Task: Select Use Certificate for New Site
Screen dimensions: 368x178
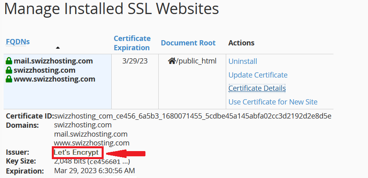Action: tap(273, 102)
